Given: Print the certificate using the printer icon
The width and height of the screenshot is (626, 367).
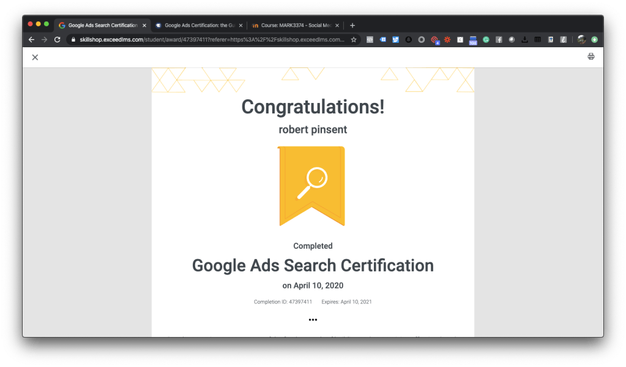Looking at the screenshot, I should point(591,57).
